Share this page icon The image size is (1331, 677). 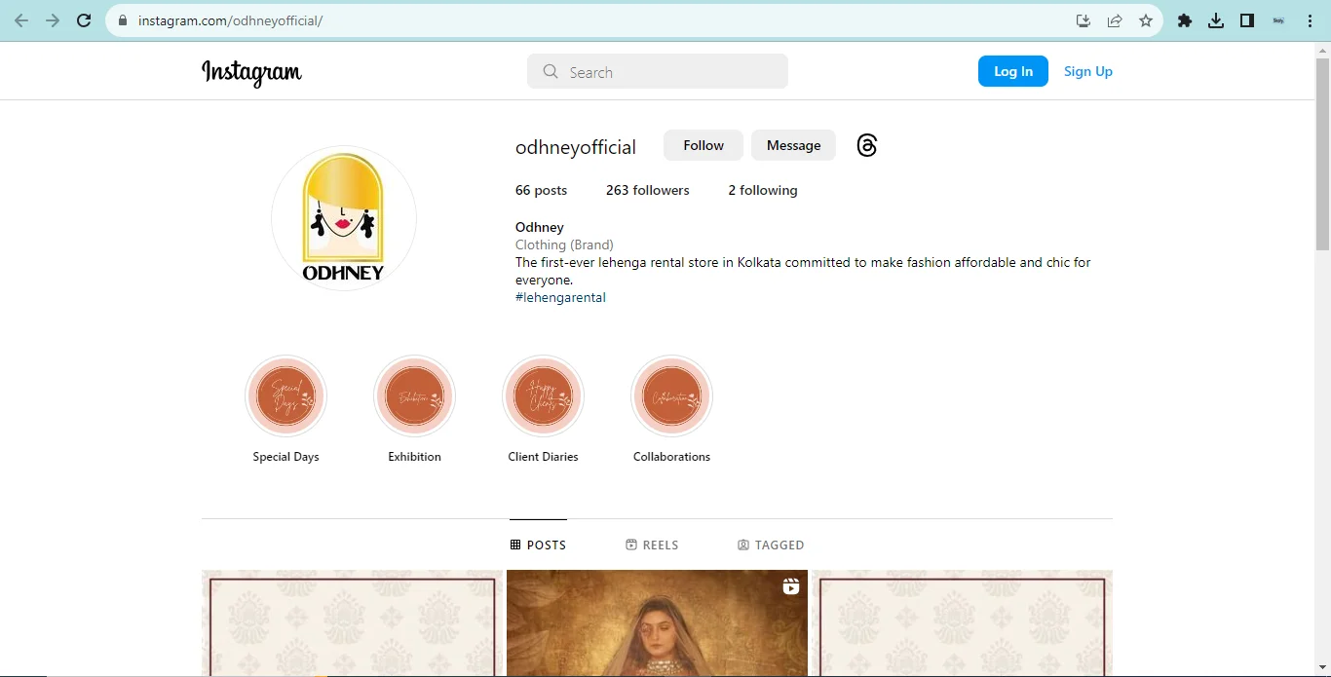pyautogui.click(x=1115, y=20)
